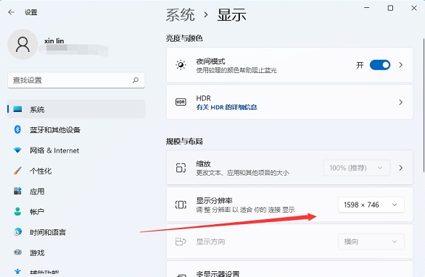The image size is (425, 277).
Task: Close the Settings window
Action: (414, 8)
